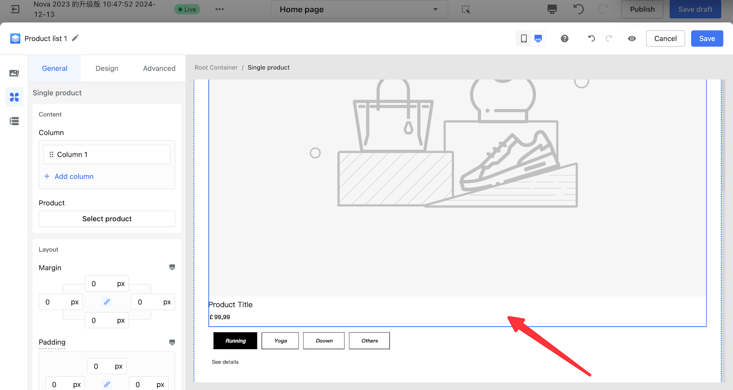Click the Margin responsive device icon

[172, 267]
